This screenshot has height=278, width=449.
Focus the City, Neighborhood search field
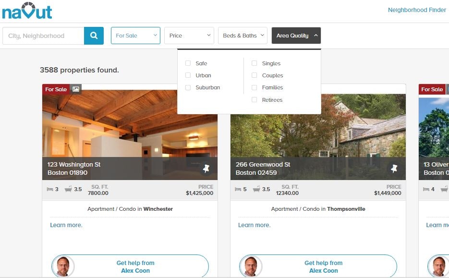point(43,36)
